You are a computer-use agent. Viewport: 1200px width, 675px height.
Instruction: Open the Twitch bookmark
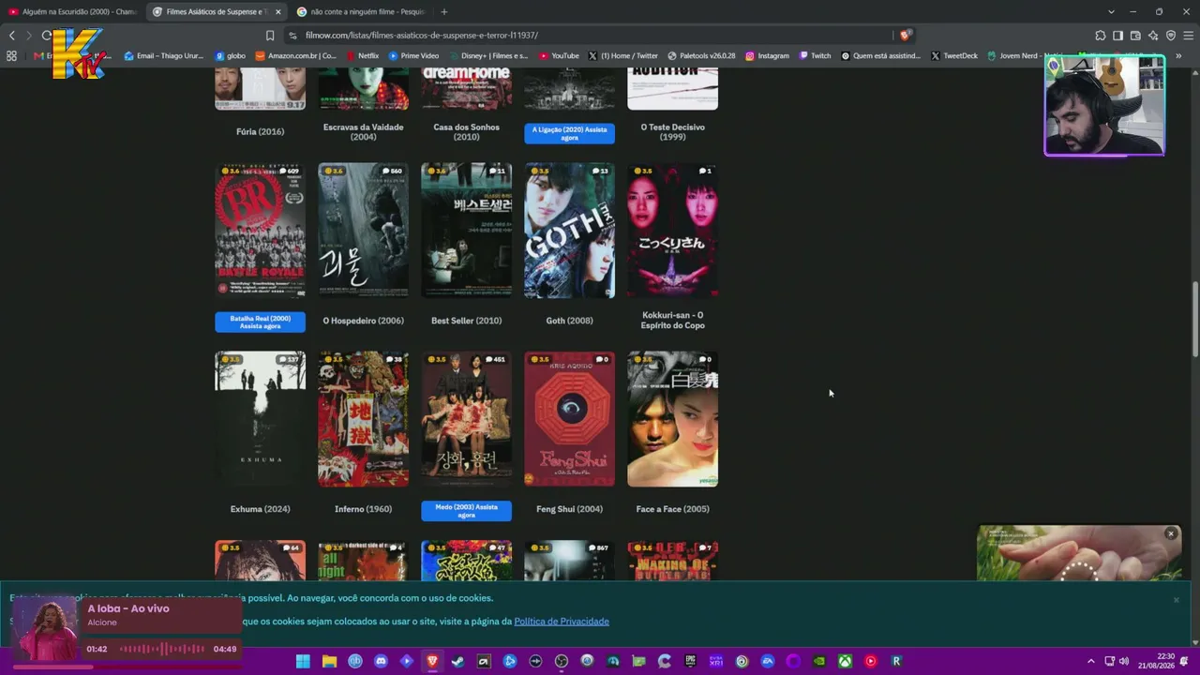pyautogui.click(x=815, y=55)
